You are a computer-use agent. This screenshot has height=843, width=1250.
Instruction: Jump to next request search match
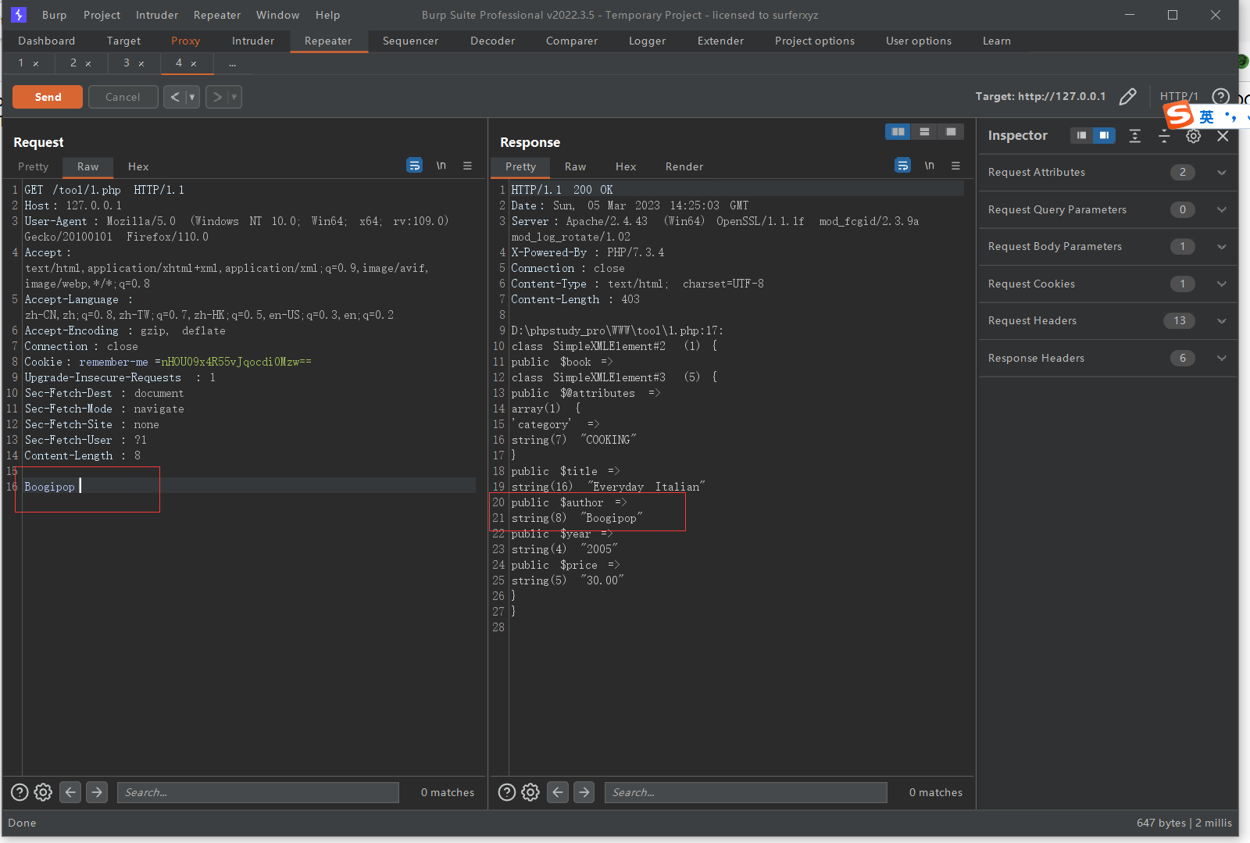[x=97, y=792]
